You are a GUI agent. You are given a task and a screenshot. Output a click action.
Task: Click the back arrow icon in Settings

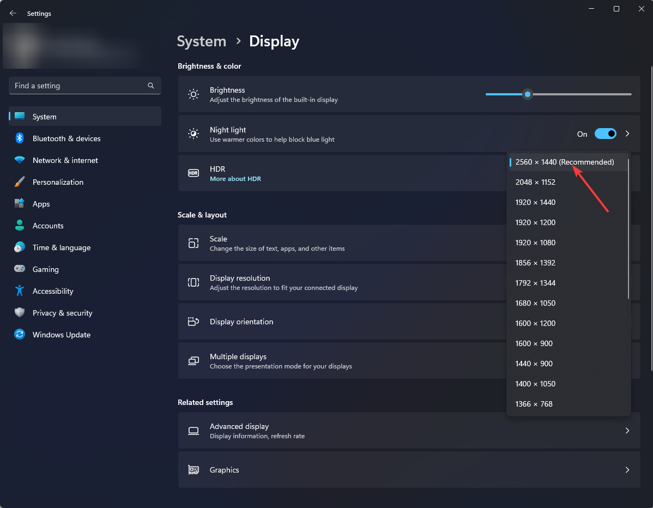(13, 13)
